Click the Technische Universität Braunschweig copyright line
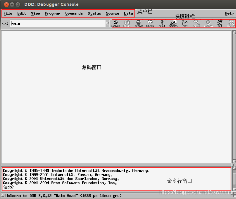The width and height of the screenshot is (236, 199). pos(76,171)
